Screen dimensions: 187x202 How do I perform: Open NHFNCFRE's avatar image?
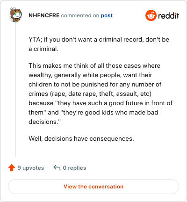pyautogui.click(x=15, y=15)
